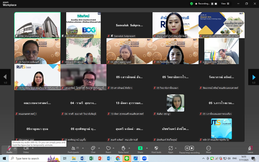Viewport: 259px width, 162px height.
Task: Select the active speaker video with building background
Action: 37,25
